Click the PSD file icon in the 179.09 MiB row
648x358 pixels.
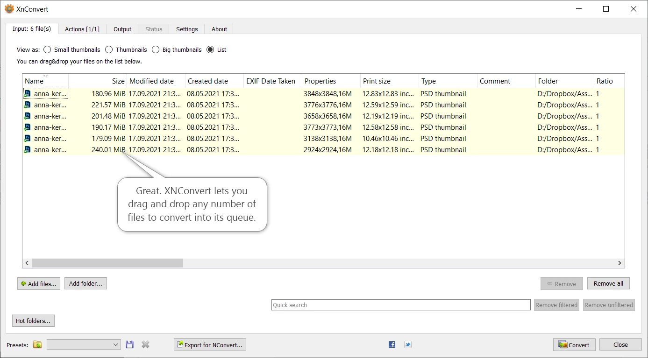tap(28, 139)
